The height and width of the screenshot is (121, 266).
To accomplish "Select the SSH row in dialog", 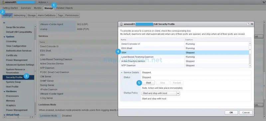I will pos(185,53).
